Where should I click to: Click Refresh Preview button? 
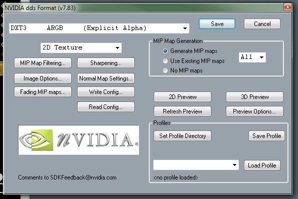[182, 111]
